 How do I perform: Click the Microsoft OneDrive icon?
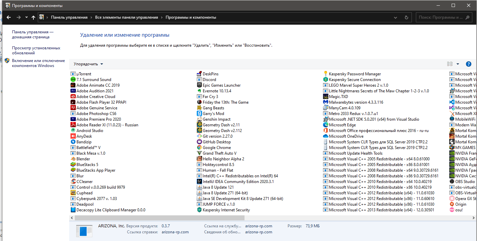coord(326,136)
